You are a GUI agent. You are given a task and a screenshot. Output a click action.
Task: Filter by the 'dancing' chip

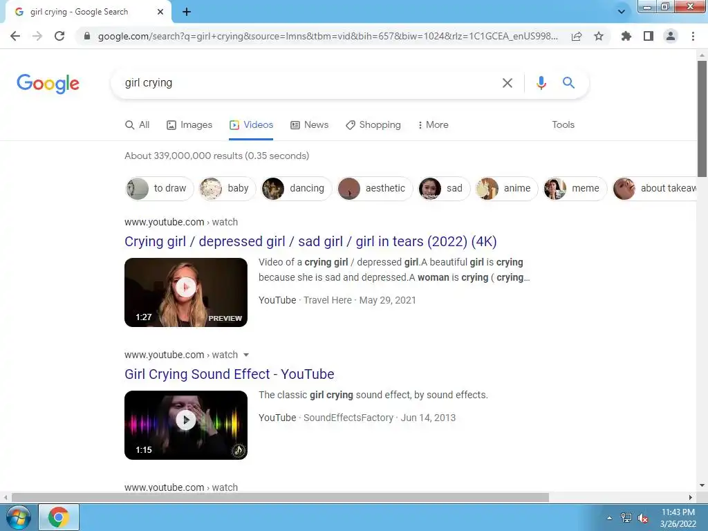[x=297, y=188]
